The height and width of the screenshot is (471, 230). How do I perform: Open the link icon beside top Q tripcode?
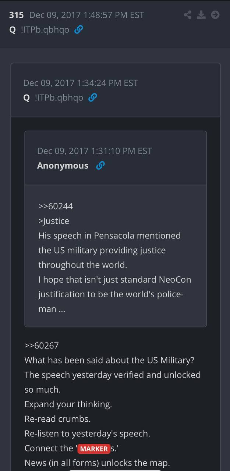coord(78,30)
